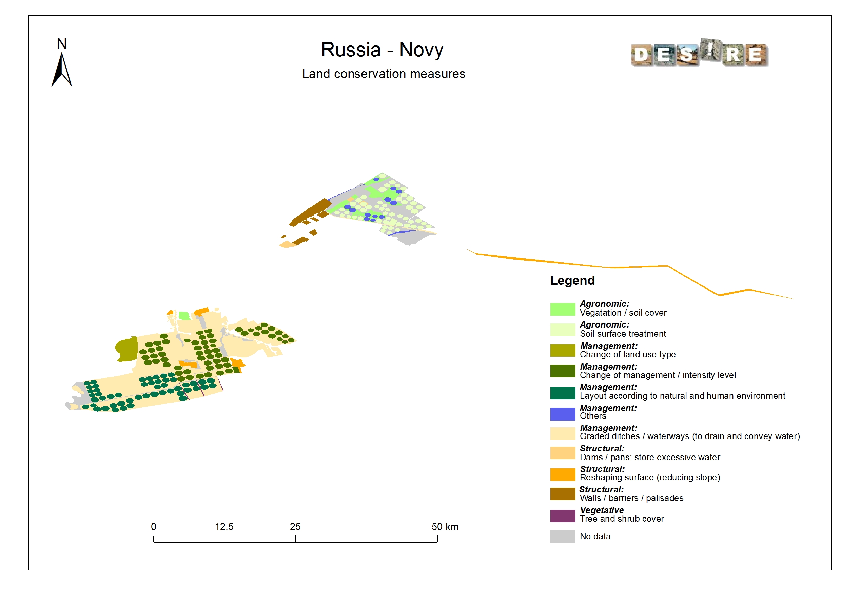The height and width of the screenshot is (595, 841).
Task: Click the Land conservation measures subtitle
Action: pyautogui.click(x=383, y=74)
